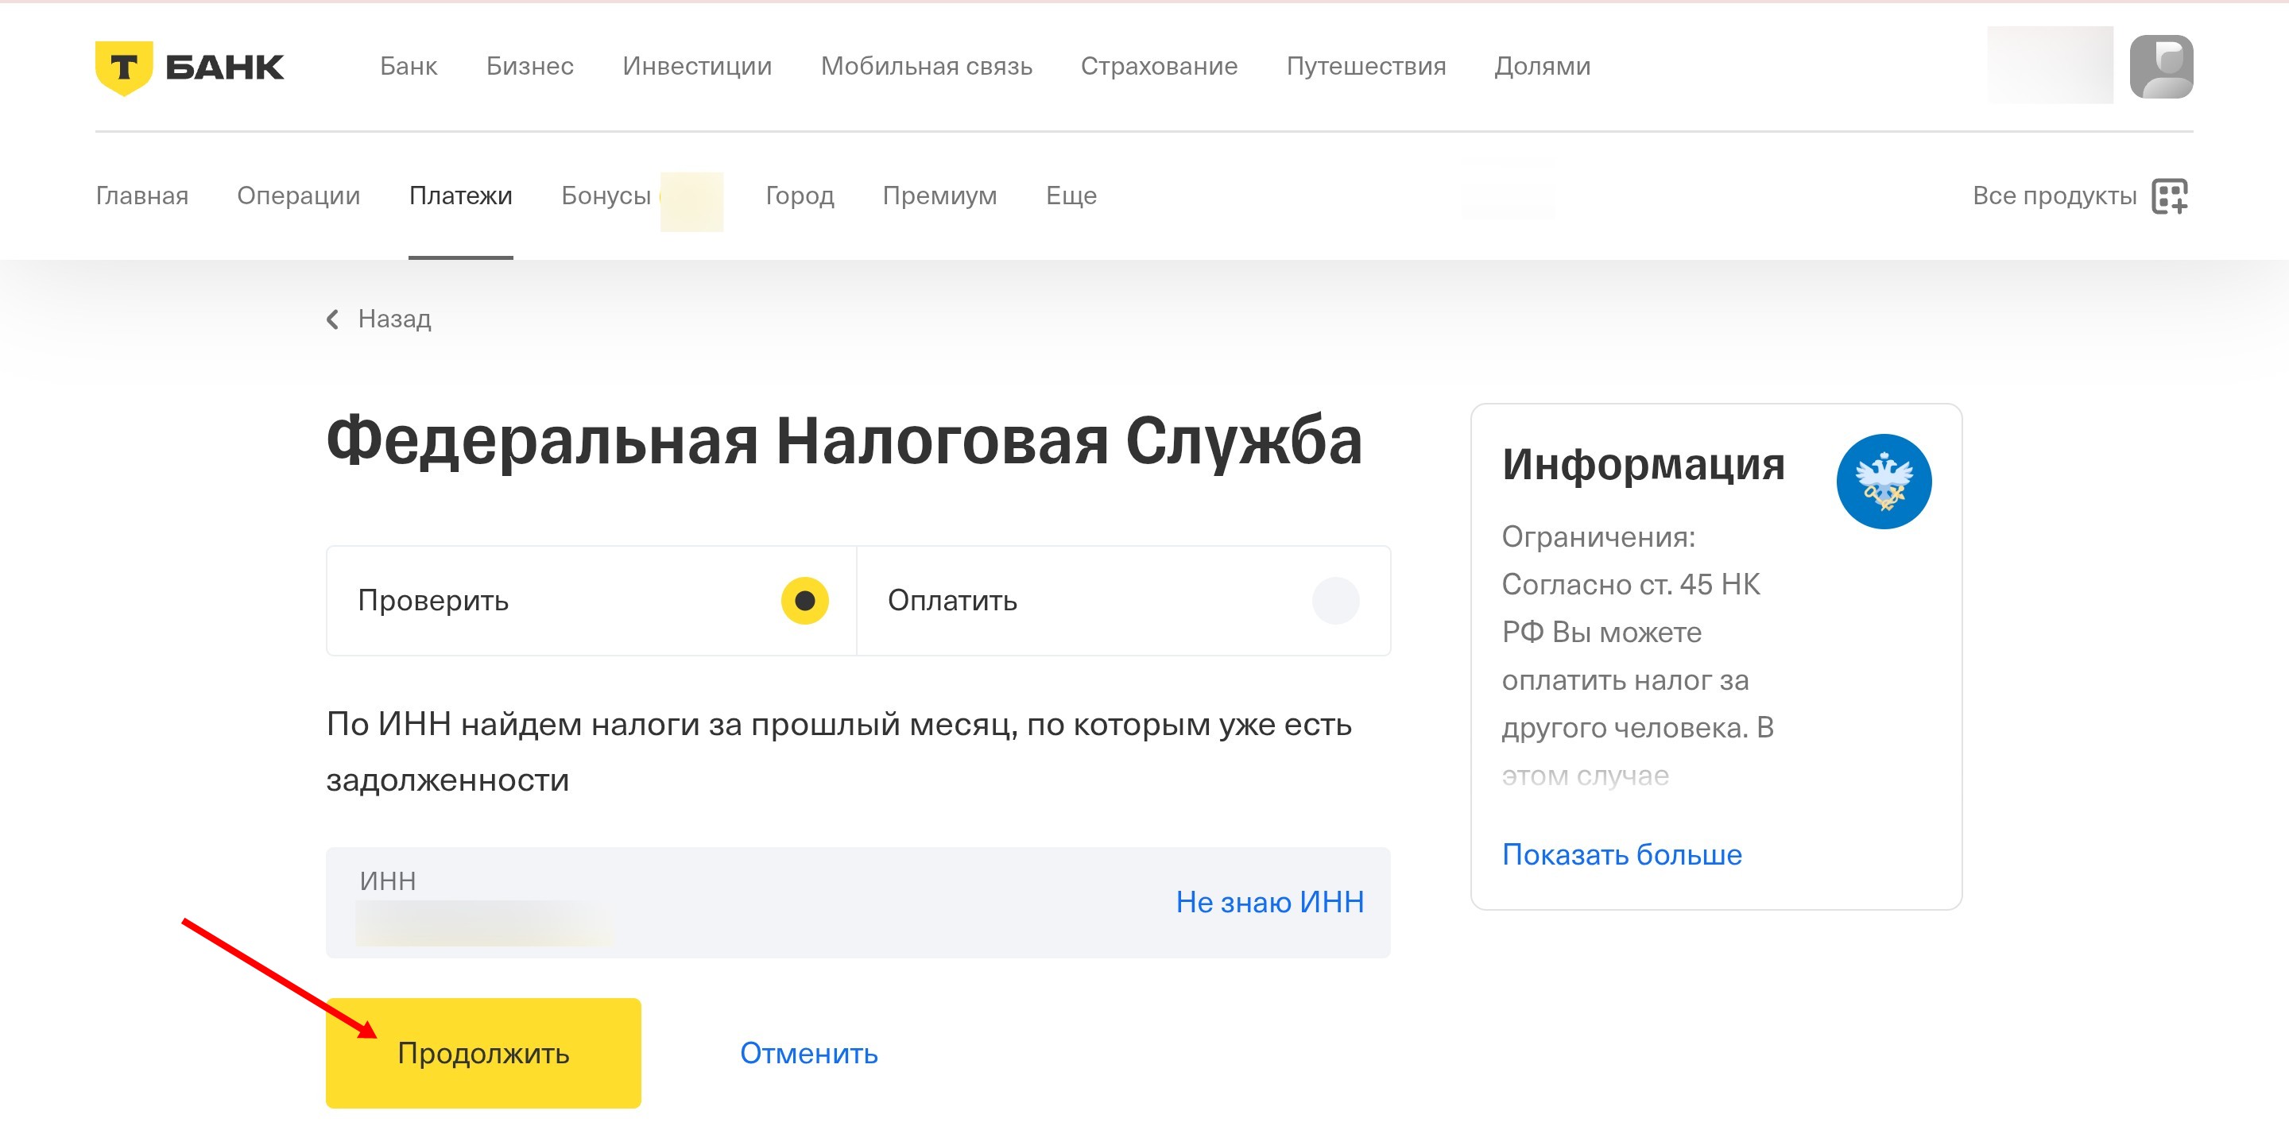The height and width of the screenshot is (1134, 2289).
Task: Open the all products grid icon
Action: (2169, 195)
